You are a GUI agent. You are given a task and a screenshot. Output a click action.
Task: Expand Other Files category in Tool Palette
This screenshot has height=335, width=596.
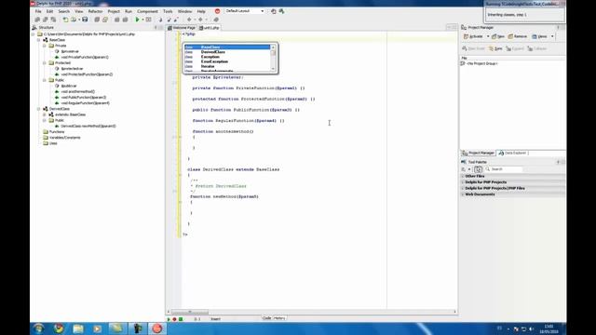[463, 176]
